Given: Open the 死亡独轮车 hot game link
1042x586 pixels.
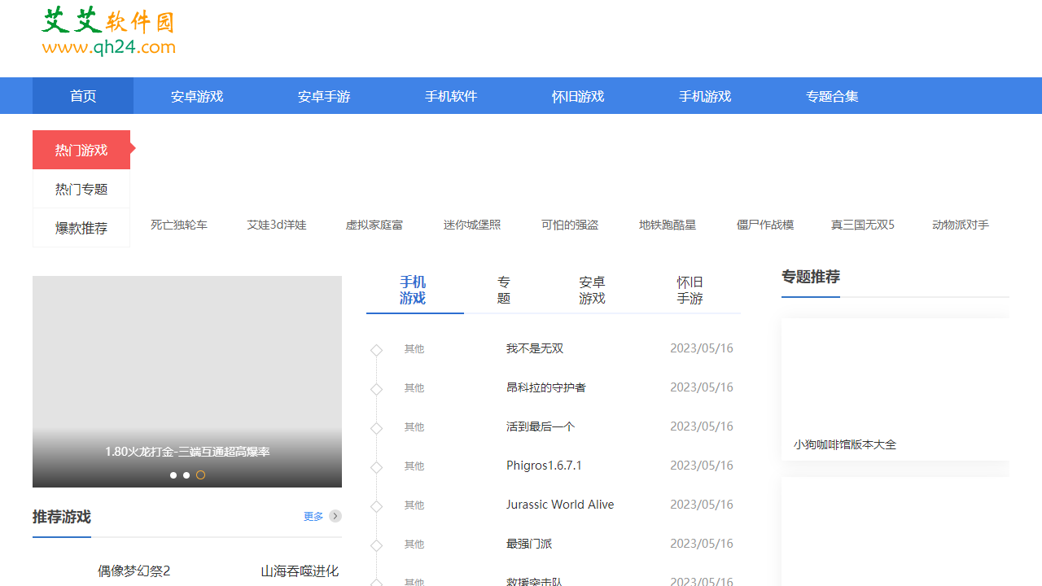Looking at the screenshot, I should click(x=179, y=225).
